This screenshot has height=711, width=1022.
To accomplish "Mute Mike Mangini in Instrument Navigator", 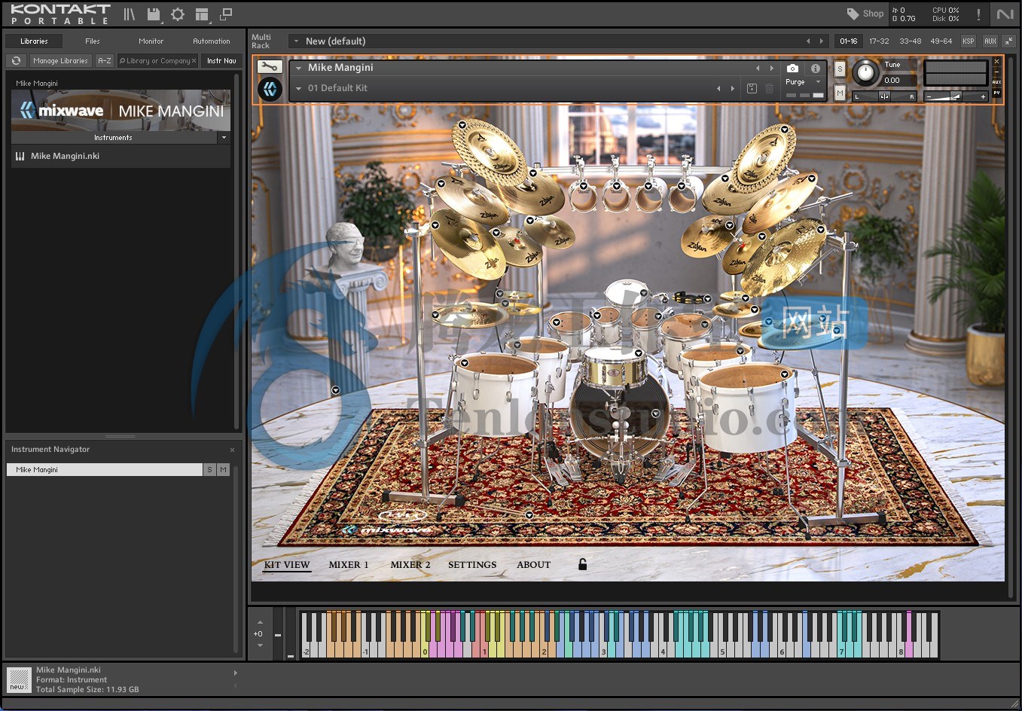I will click(223, 469).
